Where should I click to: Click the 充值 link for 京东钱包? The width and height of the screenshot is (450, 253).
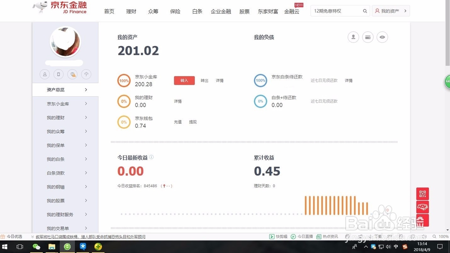[x=178, y=122]
